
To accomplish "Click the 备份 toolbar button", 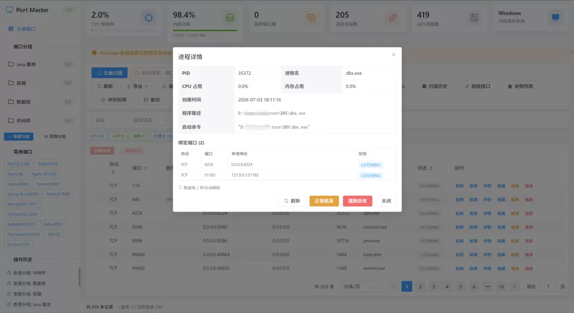I will pos(152,100).
